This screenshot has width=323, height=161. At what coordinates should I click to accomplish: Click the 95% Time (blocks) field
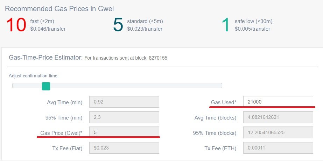(278, 133)
